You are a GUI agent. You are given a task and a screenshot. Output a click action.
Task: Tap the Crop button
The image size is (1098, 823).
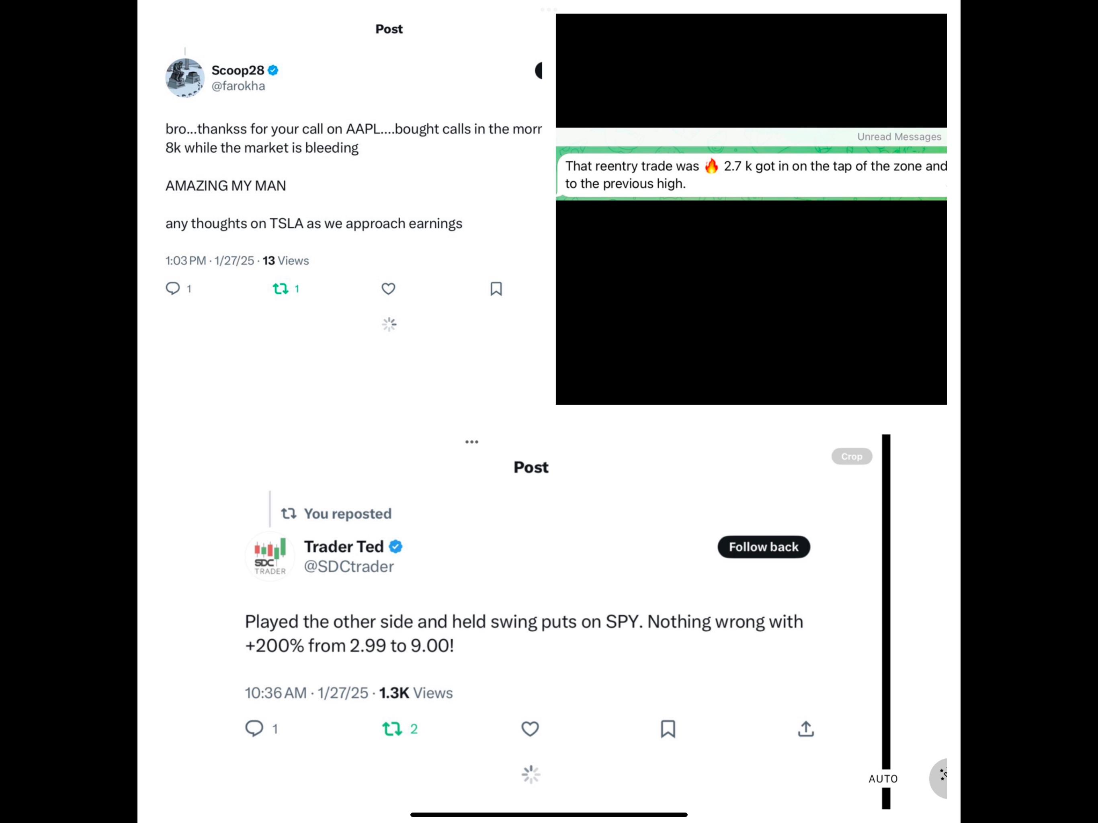pos(851,456)
